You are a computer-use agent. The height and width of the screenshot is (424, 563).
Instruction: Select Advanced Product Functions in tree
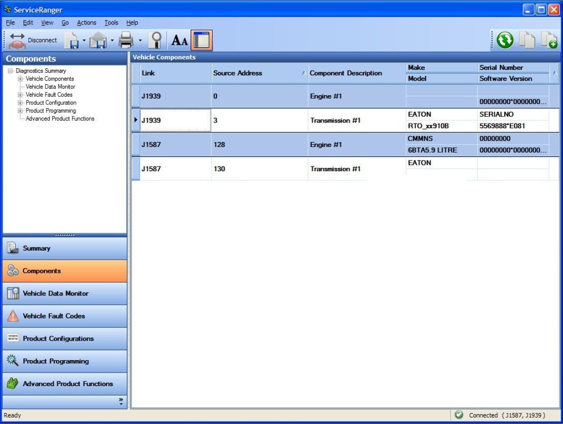[x=60, y=119]
